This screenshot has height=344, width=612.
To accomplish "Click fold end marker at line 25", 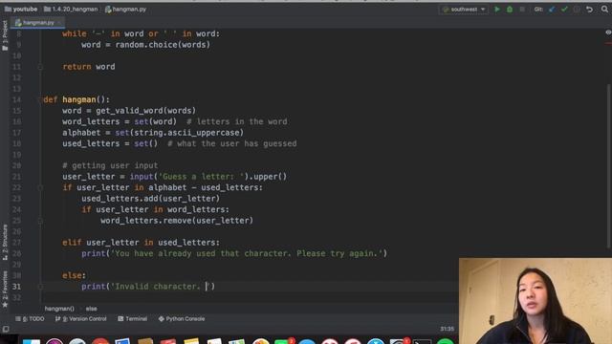I will (x=40, y=221).
